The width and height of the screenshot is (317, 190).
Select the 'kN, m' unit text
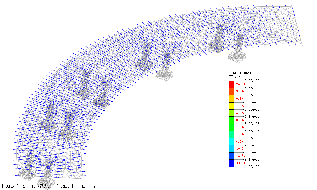pyautogui.click(x=88, y=186)
